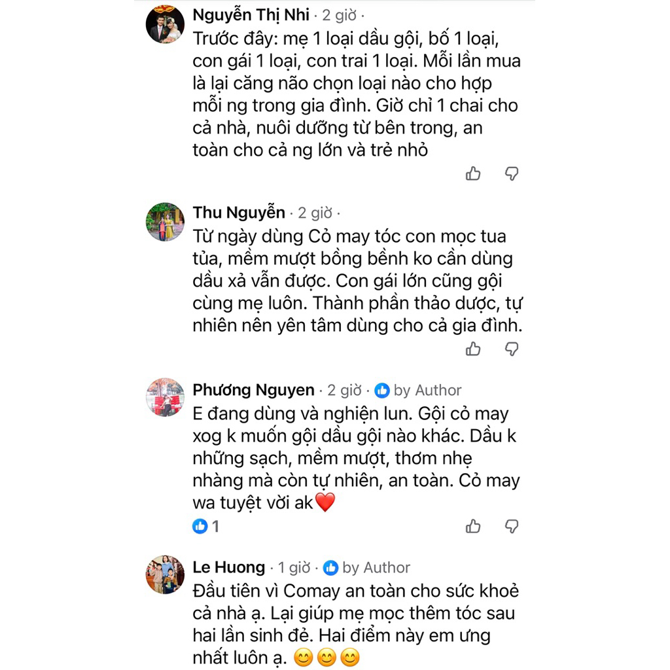The image size is (670, 670).
Task: Open Le Huong's profile name link
Action: pyautogui.click(x=229, y=567)
